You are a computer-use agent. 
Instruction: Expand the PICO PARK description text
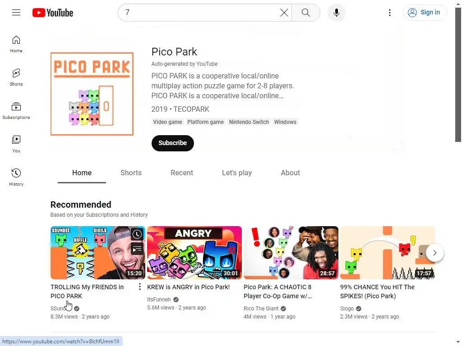[x=222, y=86]
